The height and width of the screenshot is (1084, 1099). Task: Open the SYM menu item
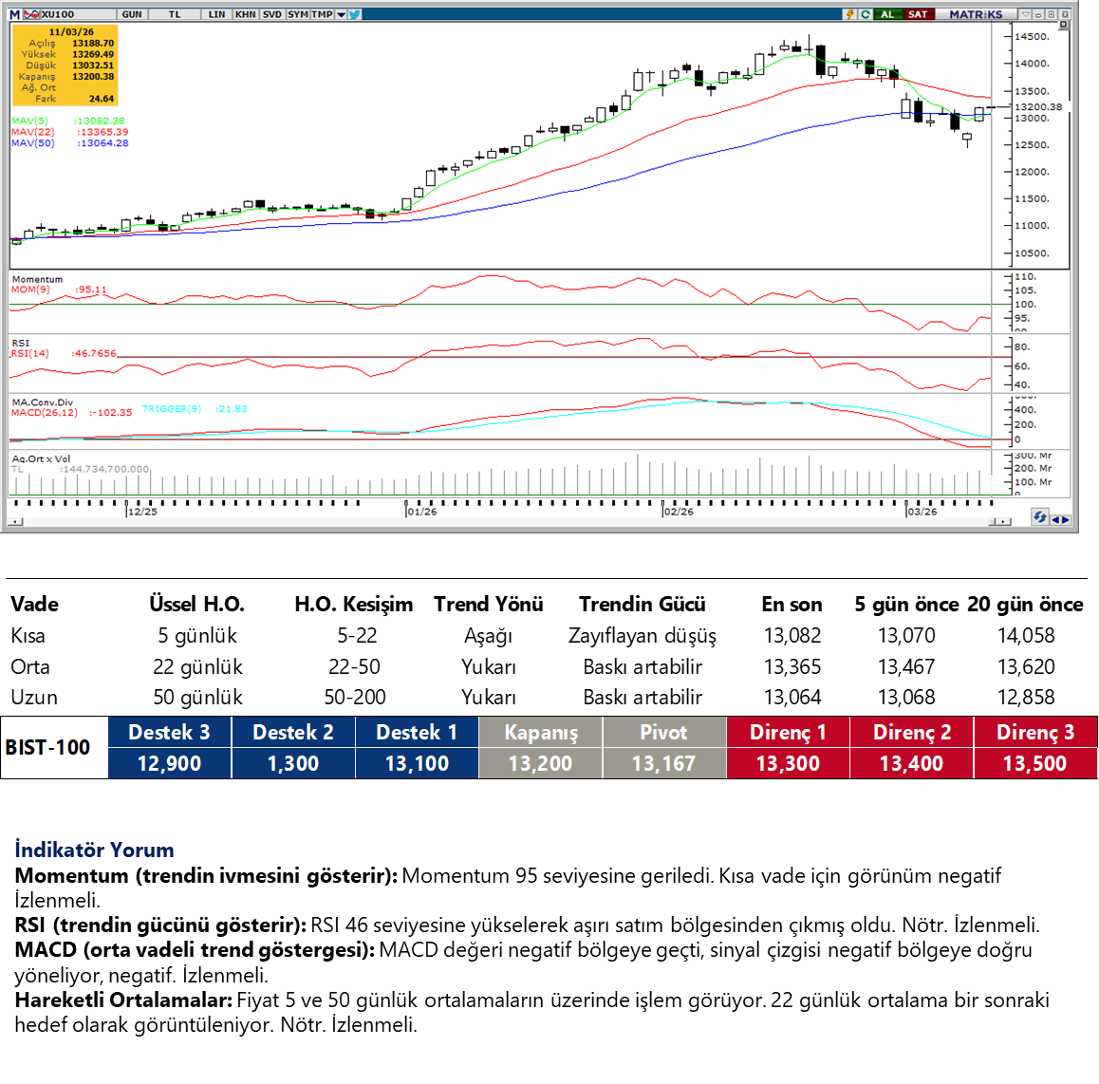tap(297, 14)
